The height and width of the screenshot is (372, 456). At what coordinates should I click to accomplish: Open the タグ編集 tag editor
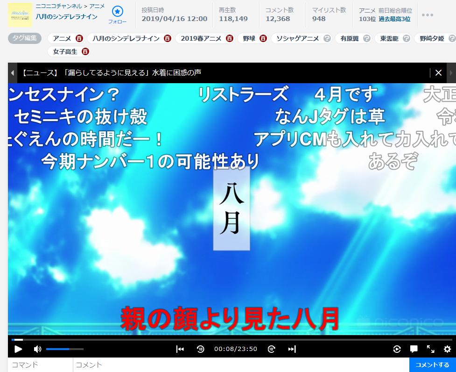point(24,38)
